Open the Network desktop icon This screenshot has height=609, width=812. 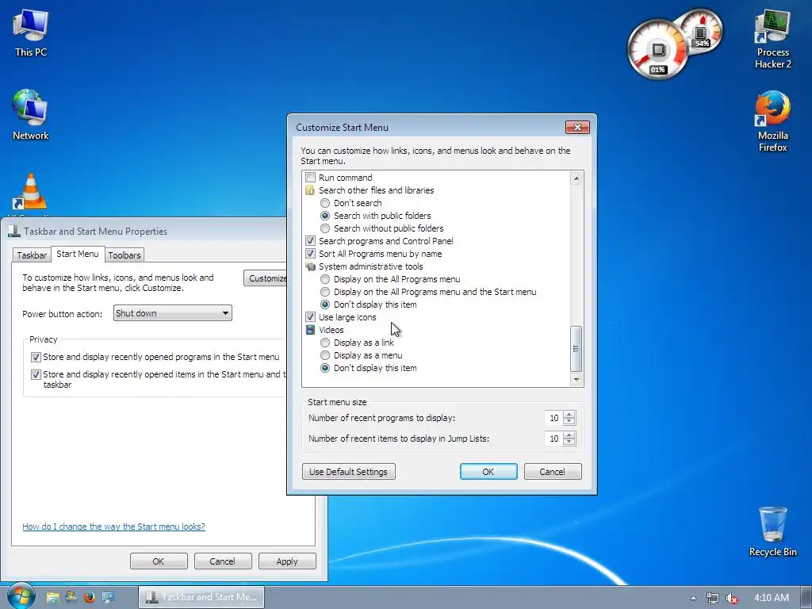[31, 114]
